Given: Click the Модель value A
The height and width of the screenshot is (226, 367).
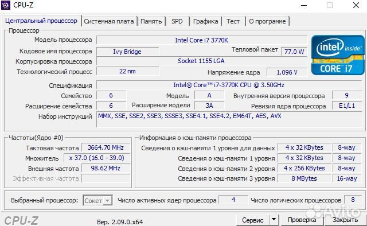Looking at the screenshot, I should click(209, 96).
